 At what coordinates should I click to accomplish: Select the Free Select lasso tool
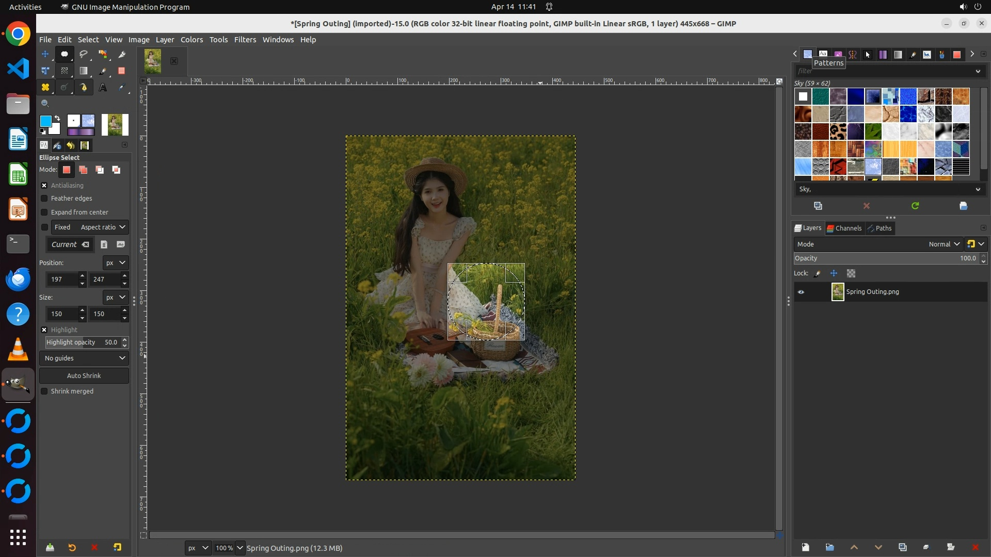pyautogui.click(x=84, y=54)
